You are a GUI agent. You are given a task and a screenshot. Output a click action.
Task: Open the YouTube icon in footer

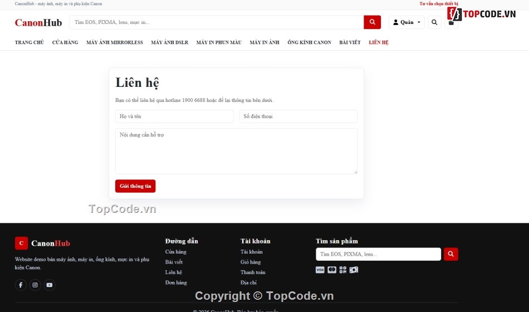tap(49, 285)
